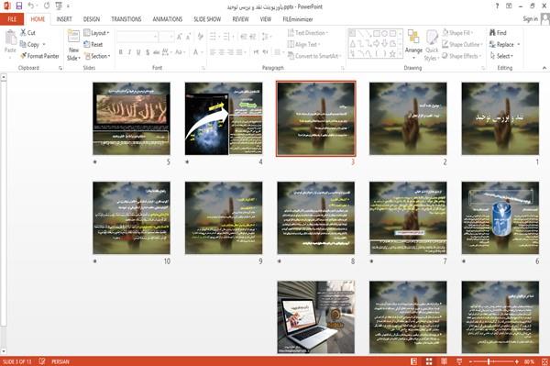This screenshot has height=366, width=550.
Task: Click the Format Painter brush icon
Action: pos(23,56)
